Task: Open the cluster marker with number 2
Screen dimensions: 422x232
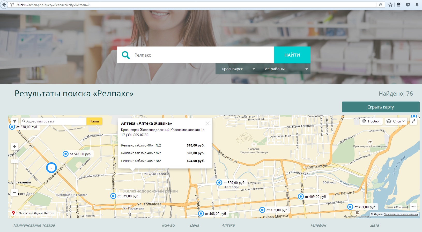Action: pos(51,168)
